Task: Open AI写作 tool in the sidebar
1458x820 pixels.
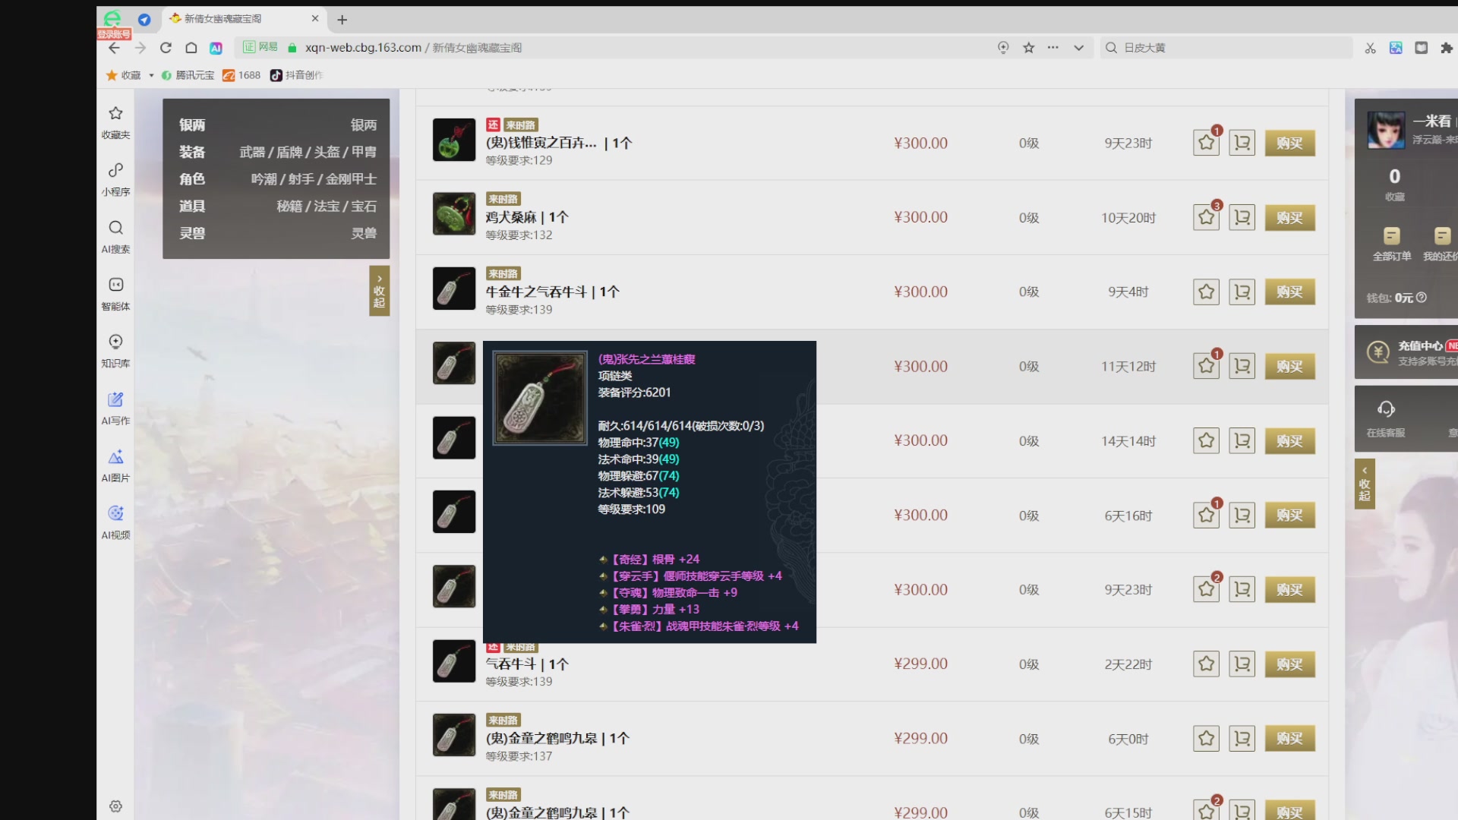Action: (x=115, y=407)
